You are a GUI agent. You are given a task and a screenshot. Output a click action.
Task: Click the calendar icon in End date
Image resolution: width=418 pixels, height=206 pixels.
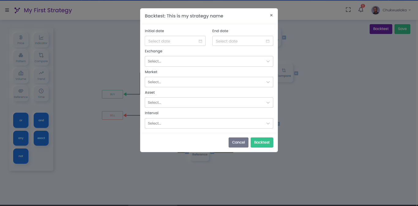268,41
